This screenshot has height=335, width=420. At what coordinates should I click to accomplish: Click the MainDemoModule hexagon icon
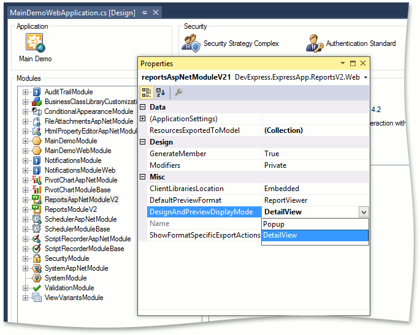(37, 141)
